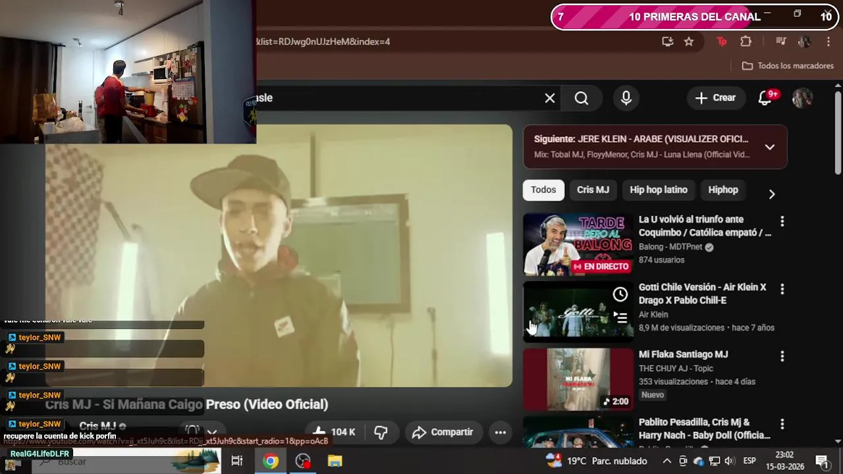
Task: Switch ESP keyboard language indicator
Action: [749, 461]
